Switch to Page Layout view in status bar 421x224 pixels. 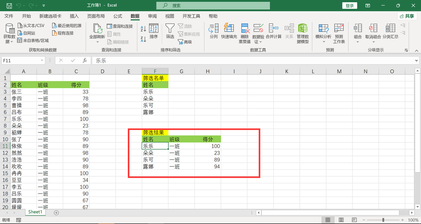click(x=341, y=220)
